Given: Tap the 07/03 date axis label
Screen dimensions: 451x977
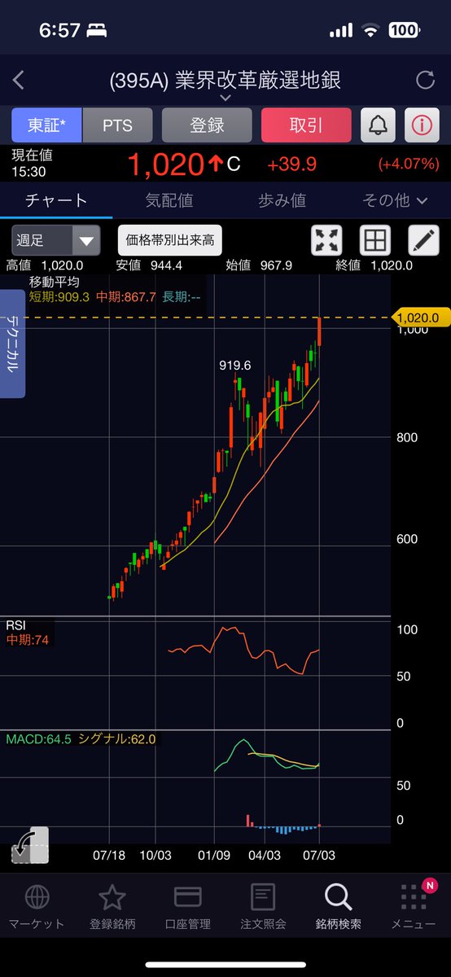Looking at the screenshot, I should click(x=319, y=856).
